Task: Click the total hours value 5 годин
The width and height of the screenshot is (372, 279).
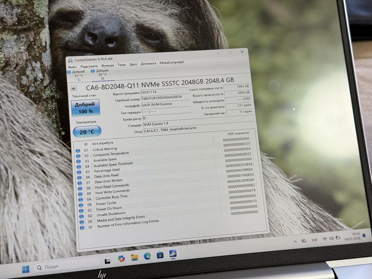Action: [x=240, y=112]
